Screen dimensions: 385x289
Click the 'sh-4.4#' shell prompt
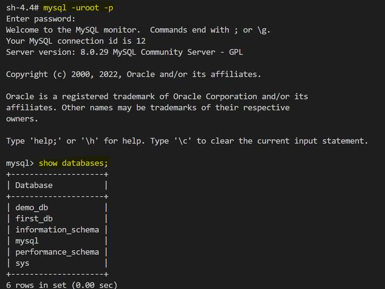point(22,8)
